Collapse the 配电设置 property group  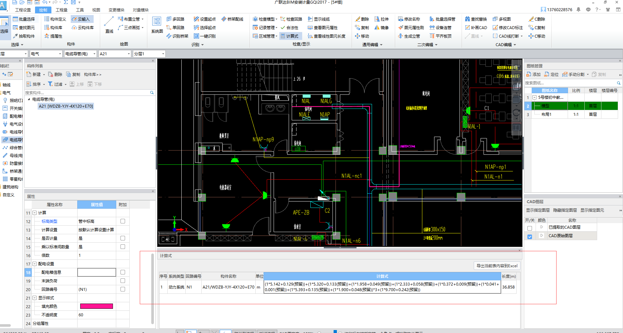coord(34,264)
